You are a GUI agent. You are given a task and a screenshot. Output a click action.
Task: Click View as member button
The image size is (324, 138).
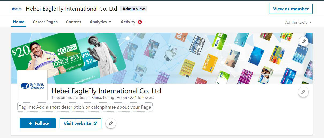click(x=291, y=9)
